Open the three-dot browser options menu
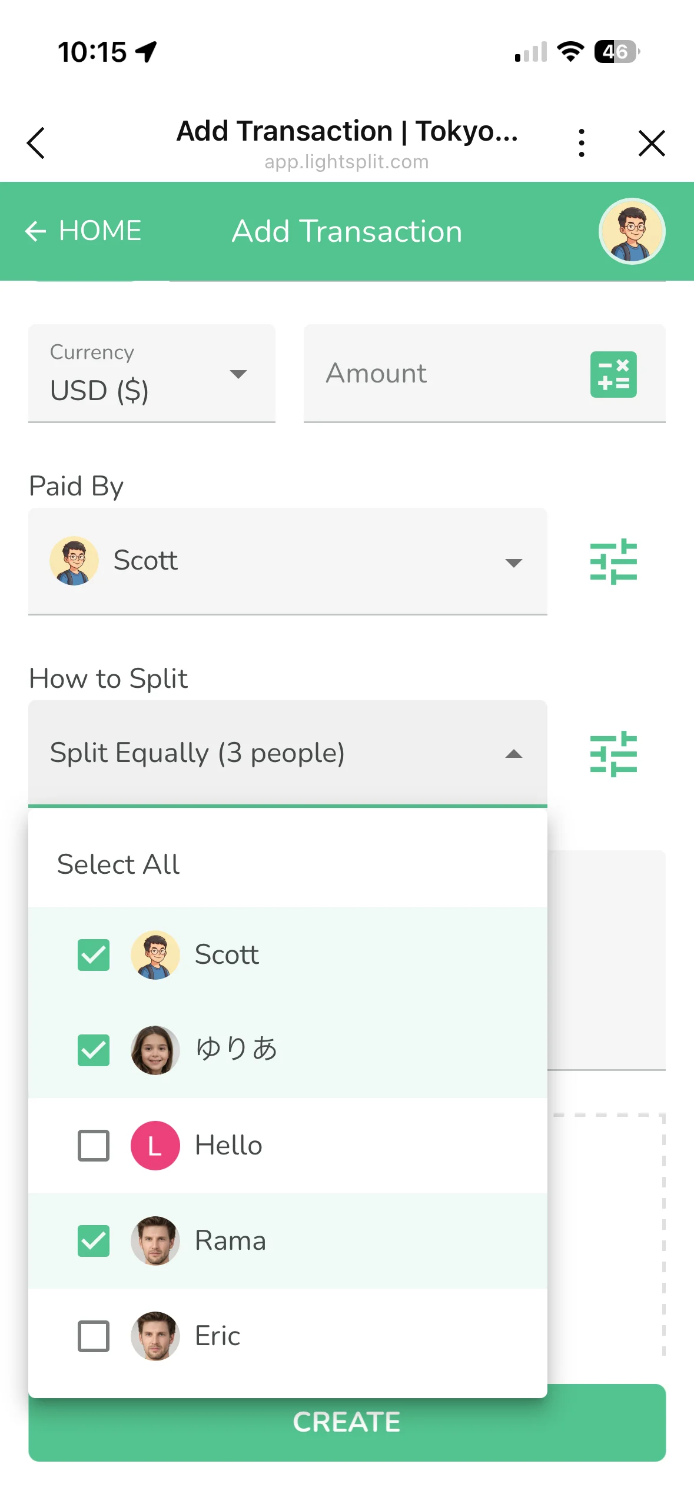 (581, 143)
